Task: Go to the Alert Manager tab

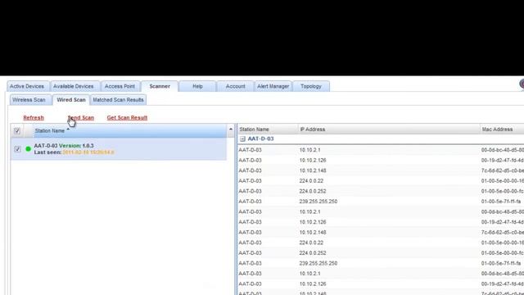Action: [x=273, y=86]
